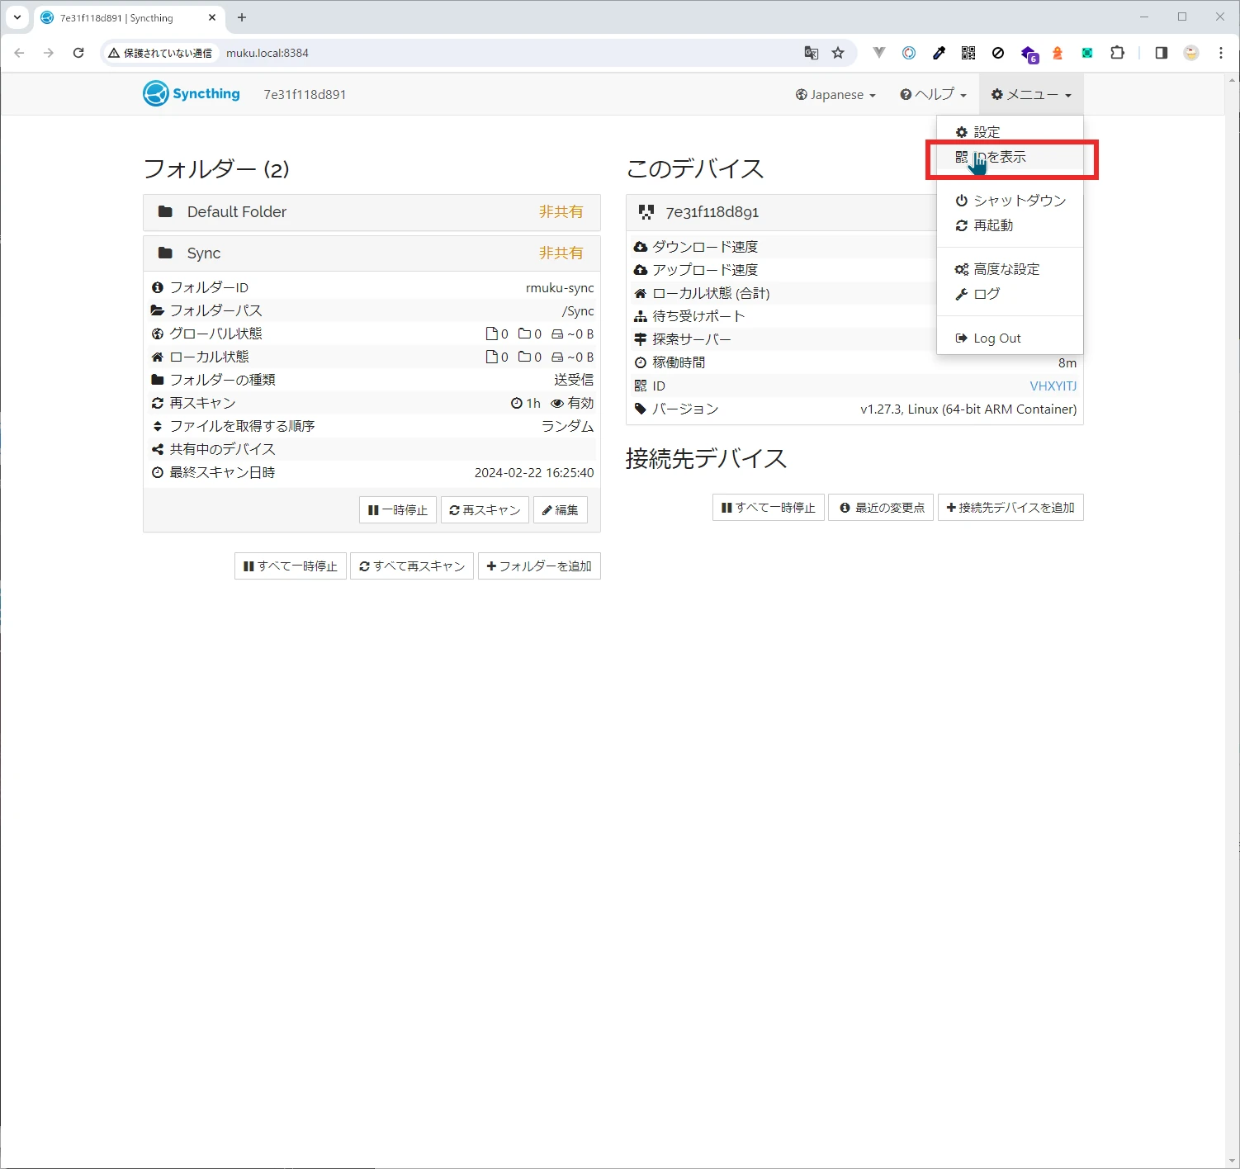Click the 編集 button for Sync folder
This screenshot has width=1240, height=1169.
click(560, 510)
